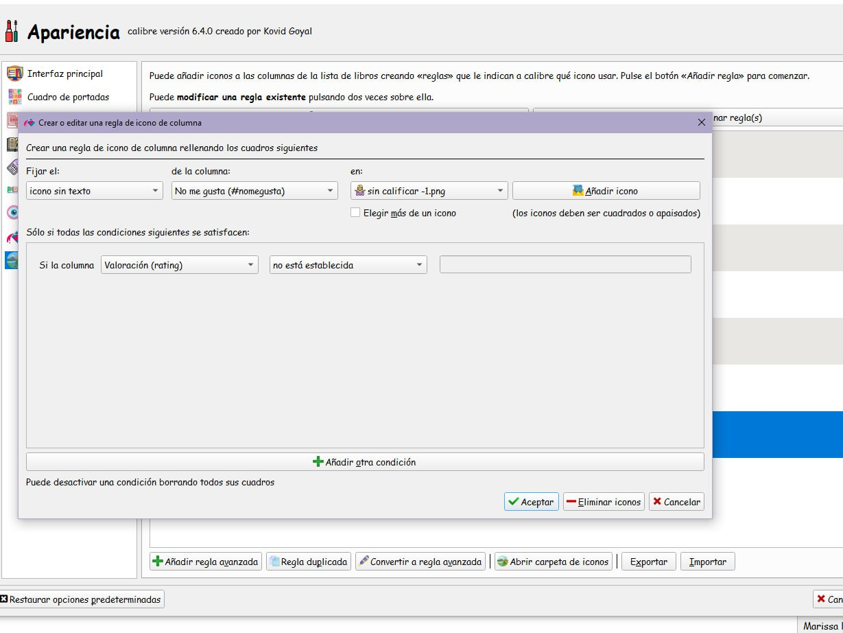Screen dimensions: 843x633
Task: Click 'Añadir otra condición' button
Action: coord(365,462)
